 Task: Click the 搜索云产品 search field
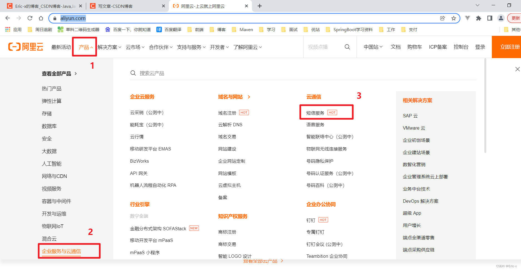point(303,73)
